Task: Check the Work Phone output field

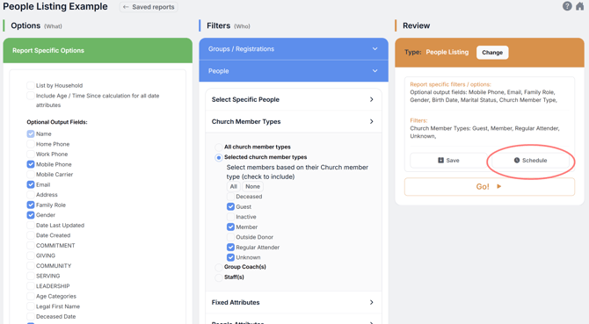Action: pyautogui.click(x=31, y=155)
